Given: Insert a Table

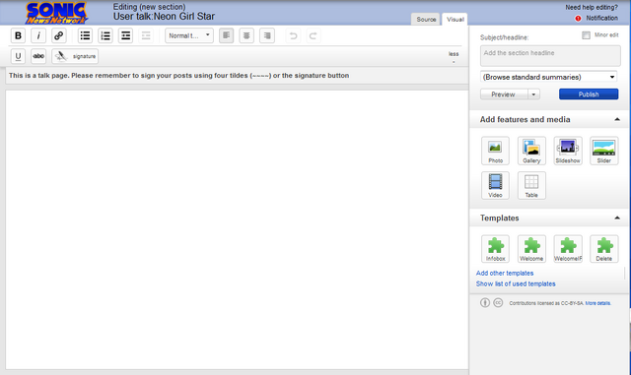Looking at the screenshot, I should click(531, 185).
